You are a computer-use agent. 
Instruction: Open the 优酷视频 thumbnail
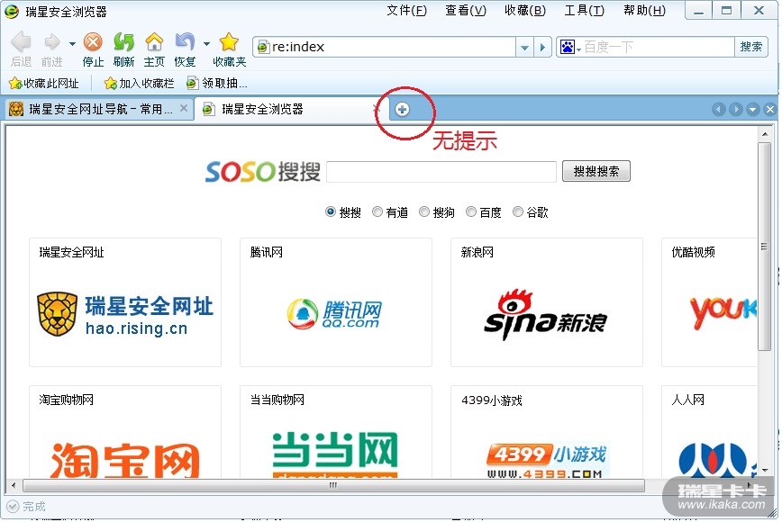pyautogui.click(x=709, y=302)
